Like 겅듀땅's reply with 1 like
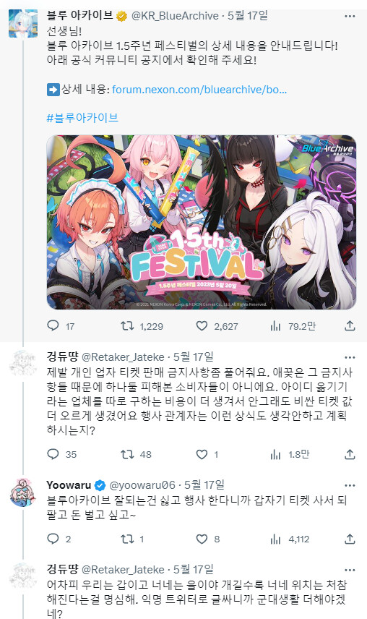Image resolution: width=367 pixels, height=619 pixels. (x=207, y=454)
